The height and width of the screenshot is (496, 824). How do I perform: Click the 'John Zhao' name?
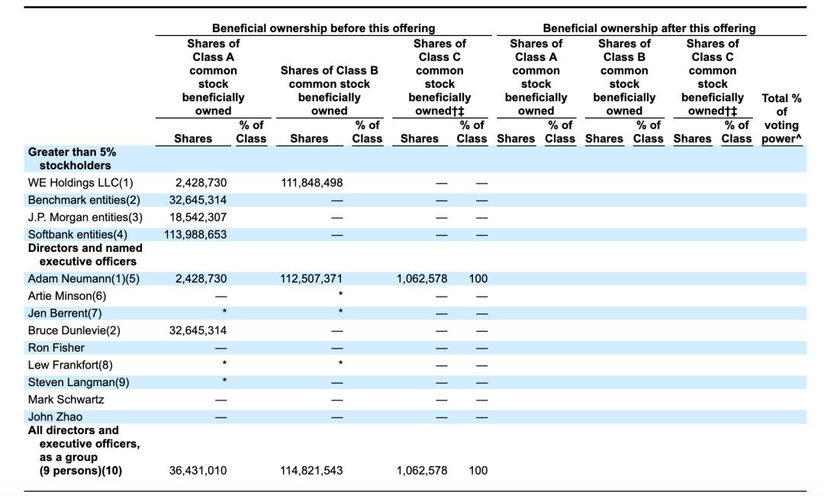(55, 417)
